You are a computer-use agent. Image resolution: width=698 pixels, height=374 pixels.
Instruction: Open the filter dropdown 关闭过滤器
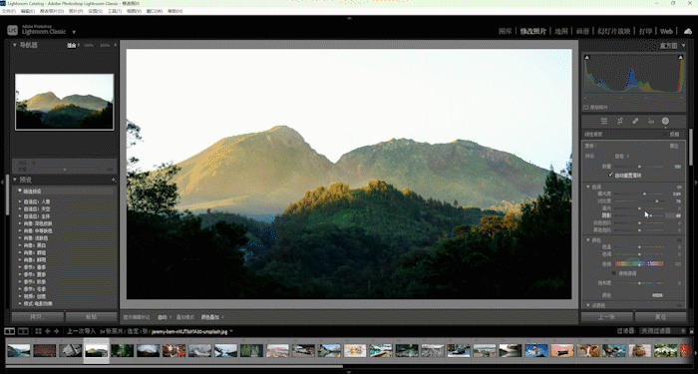pyautogui.click(x=659, y=331)
